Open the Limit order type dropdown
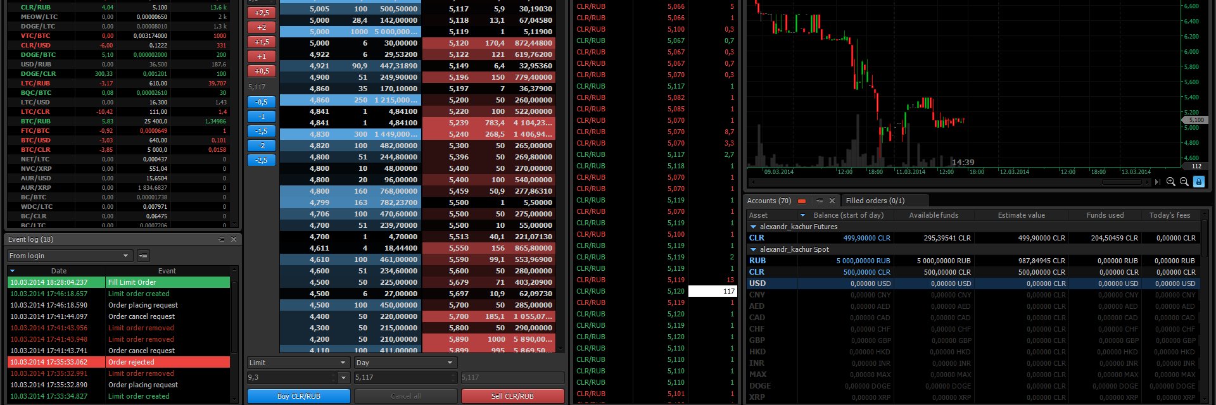The image size is (1216, 405). [298, 363]
